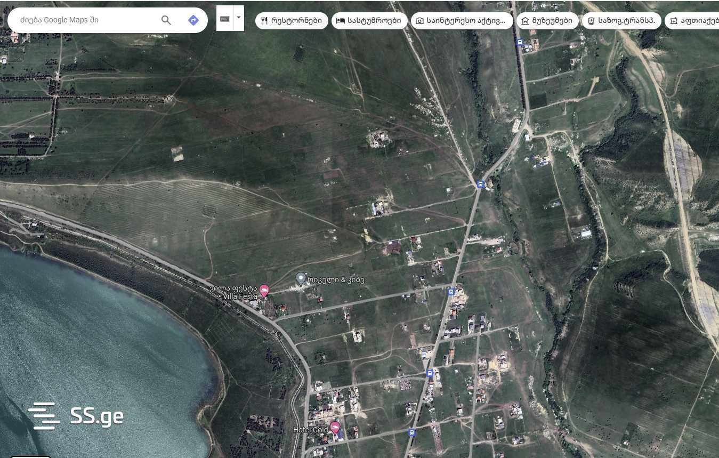Select the რესტორნები category chip
The width and height of the screenshot is (719, 458).
click(x=292, y=21)
